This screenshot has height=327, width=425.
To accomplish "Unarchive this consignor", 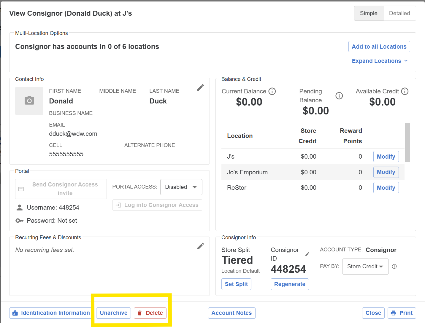I will tap(114, 313).
